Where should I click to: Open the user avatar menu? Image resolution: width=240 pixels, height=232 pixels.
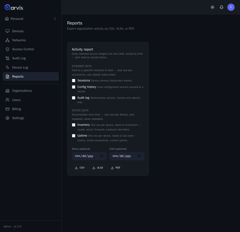[231, 7]
